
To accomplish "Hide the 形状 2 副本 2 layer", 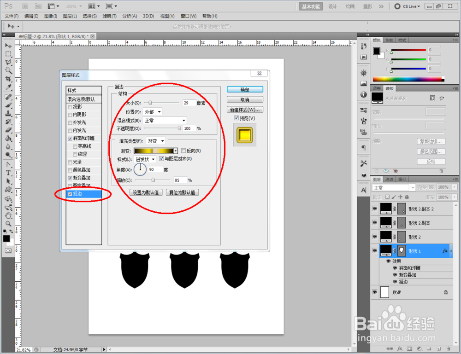I will tap(374, 209).
